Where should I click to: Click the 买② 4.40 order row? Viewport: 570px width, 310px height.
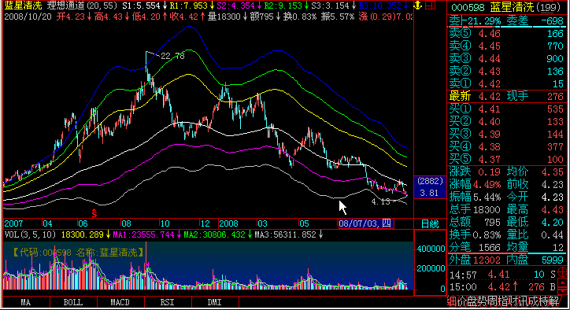point(506,122)
